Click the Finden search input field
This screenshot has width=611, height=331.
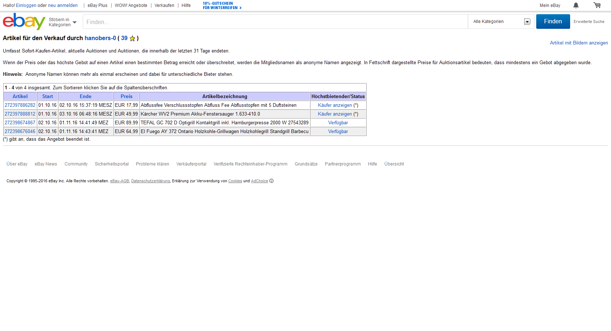[275, 22]
